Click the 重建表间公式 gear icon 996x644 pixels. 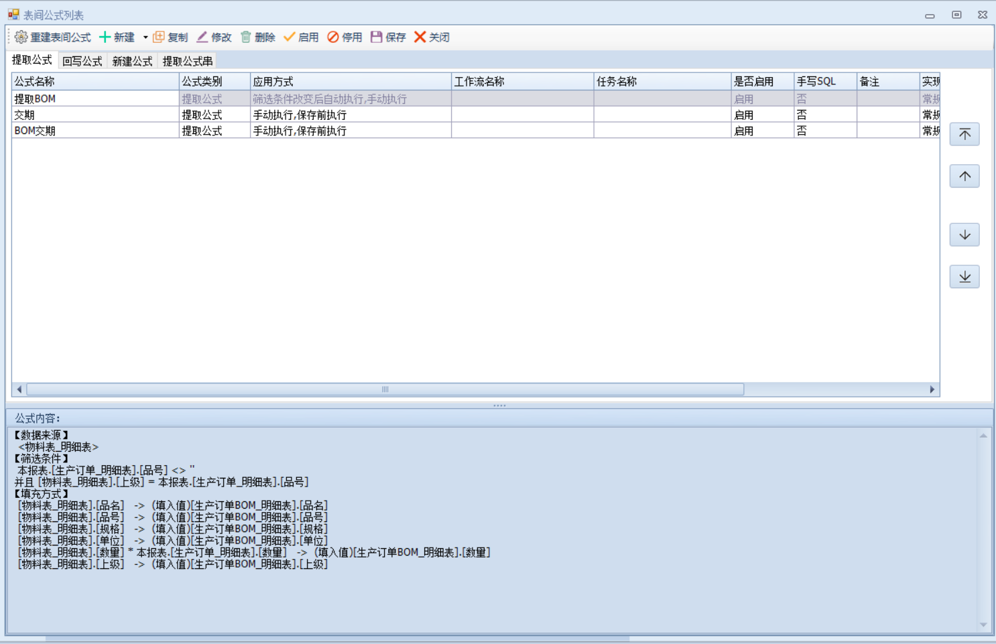click(21, 37)
